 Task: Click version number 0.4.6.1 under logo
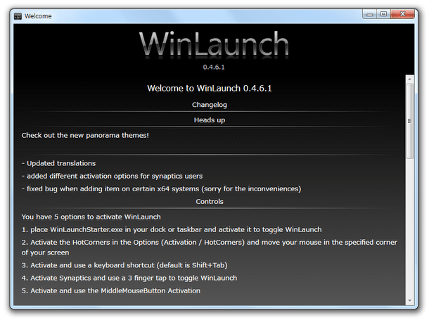point(214,68)
